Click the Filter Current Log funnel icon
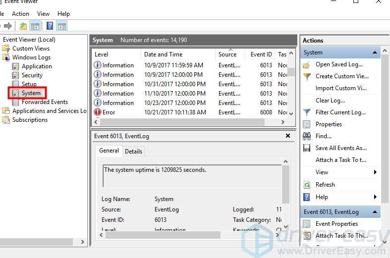Screen dimensions: 390x258 tap(307, 112)
